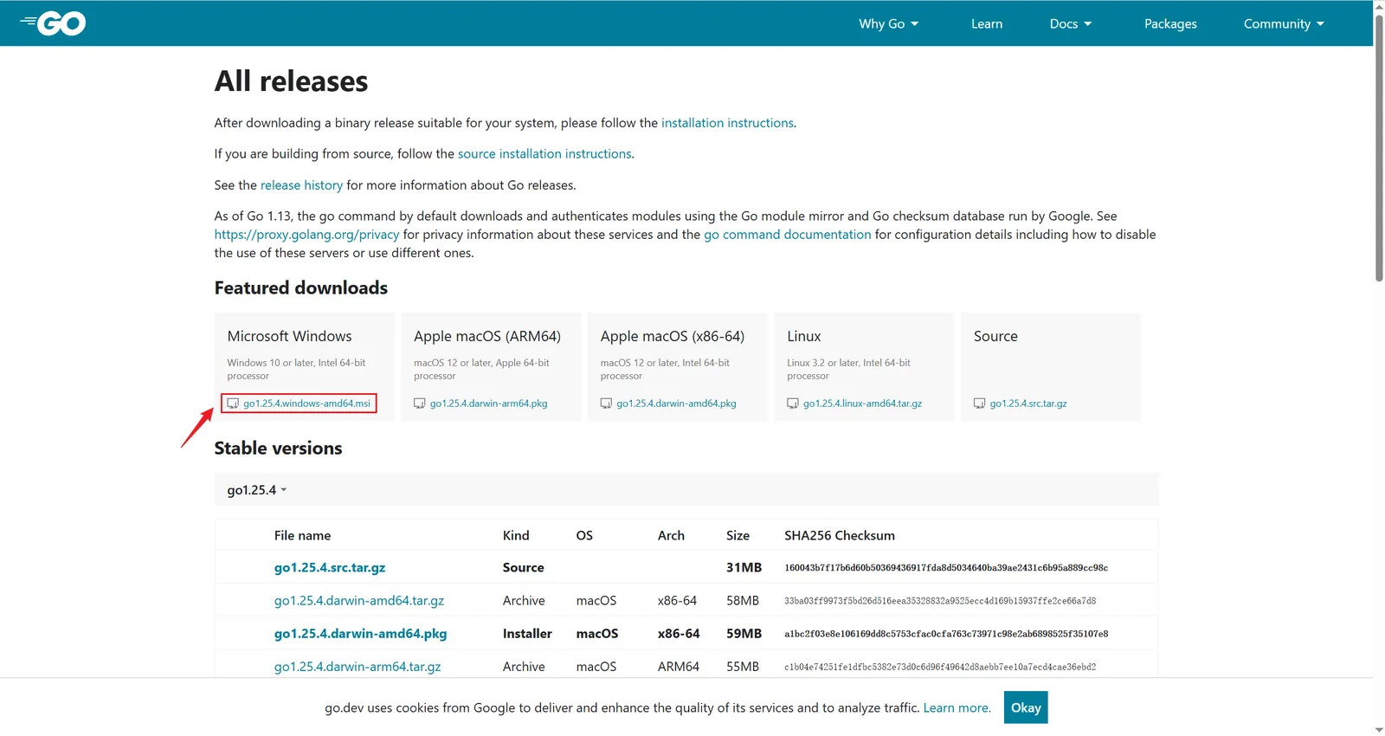View the release history link

[x=301, y=185]
